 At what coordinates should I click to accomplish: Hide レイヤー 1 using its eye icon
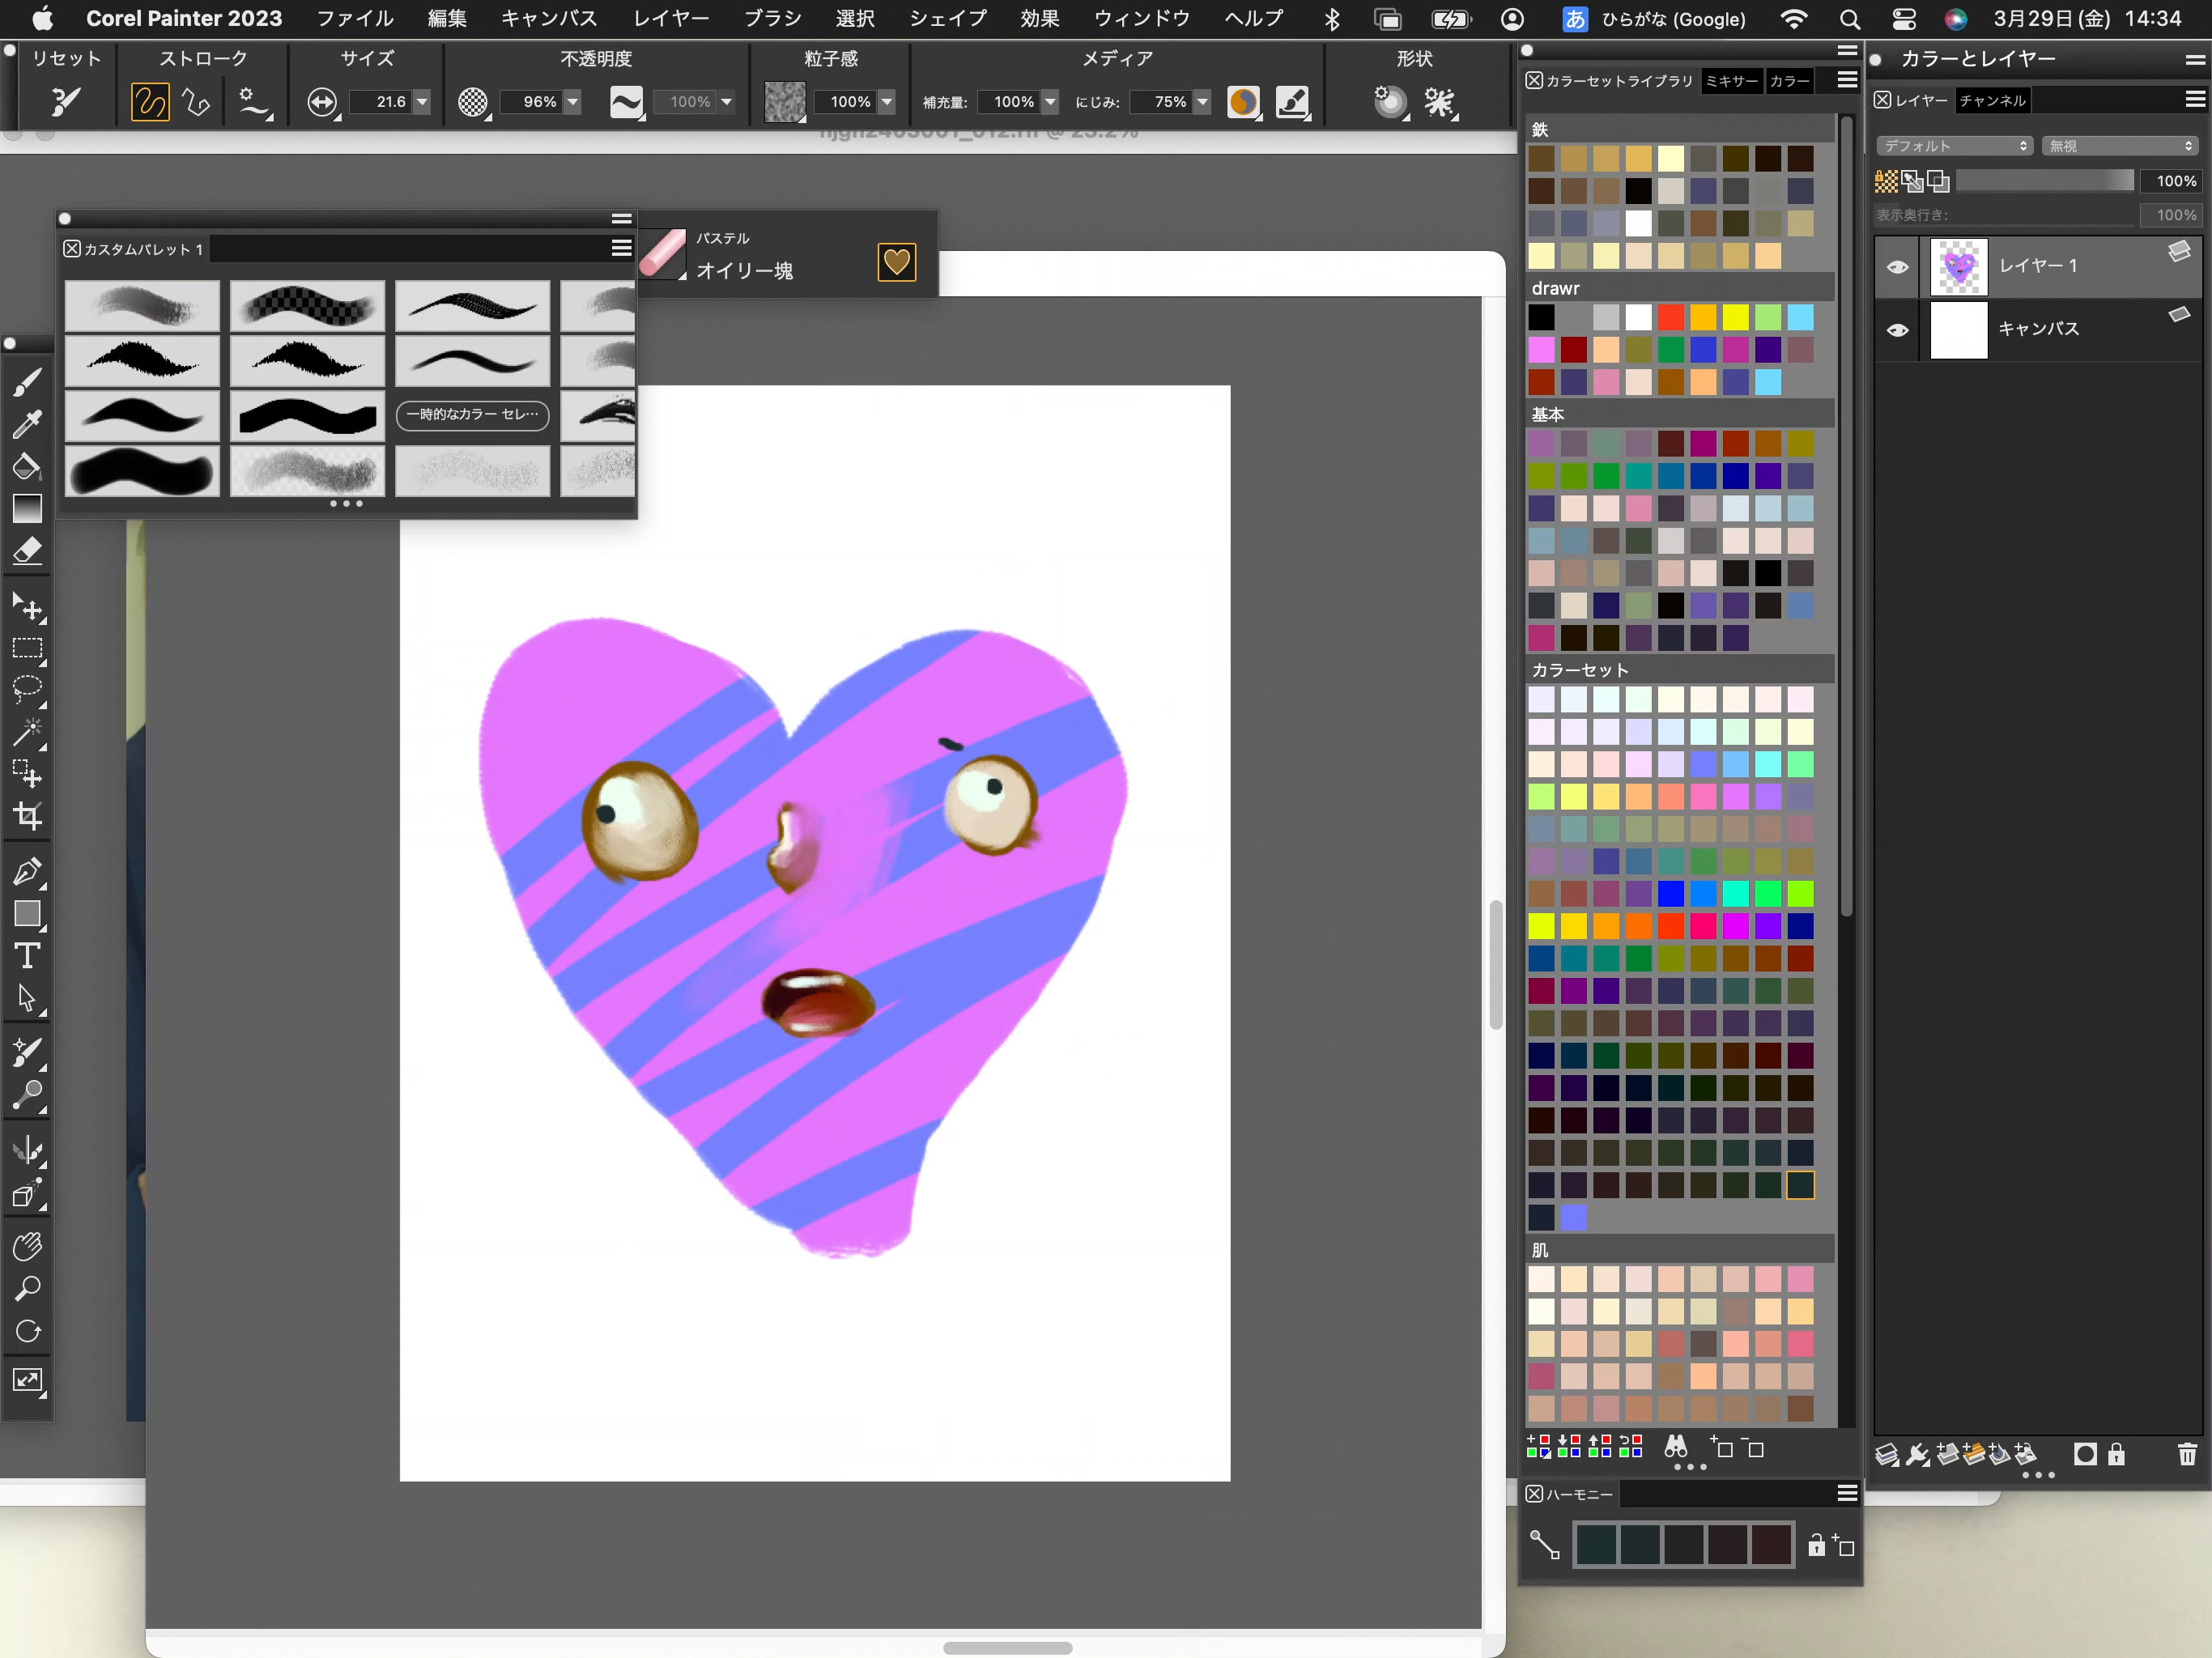[x=1897, y=267]
